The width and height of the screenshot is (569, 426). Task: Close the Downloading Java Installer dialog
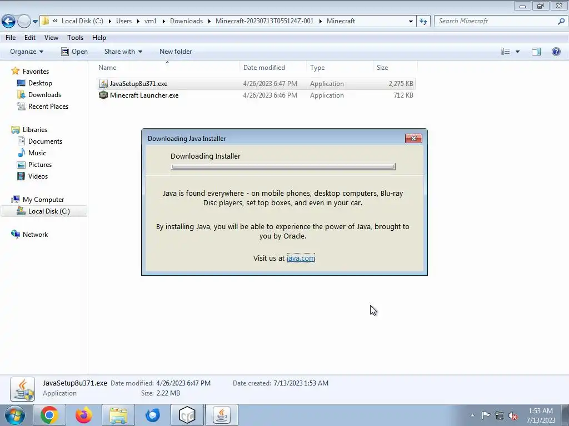click(x=413, y=138)
